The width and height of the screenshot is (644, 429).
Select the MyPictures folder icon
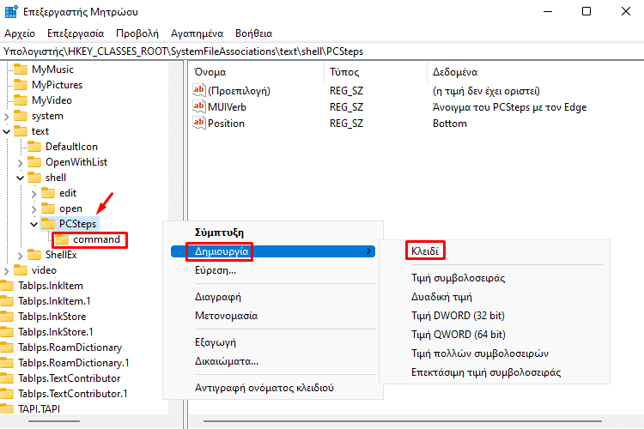(x=21, y=85)
